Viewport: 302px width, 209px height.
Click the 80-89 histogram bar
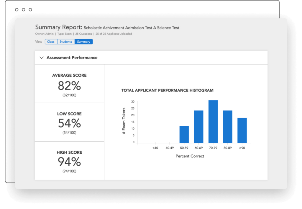click(227, 127)
